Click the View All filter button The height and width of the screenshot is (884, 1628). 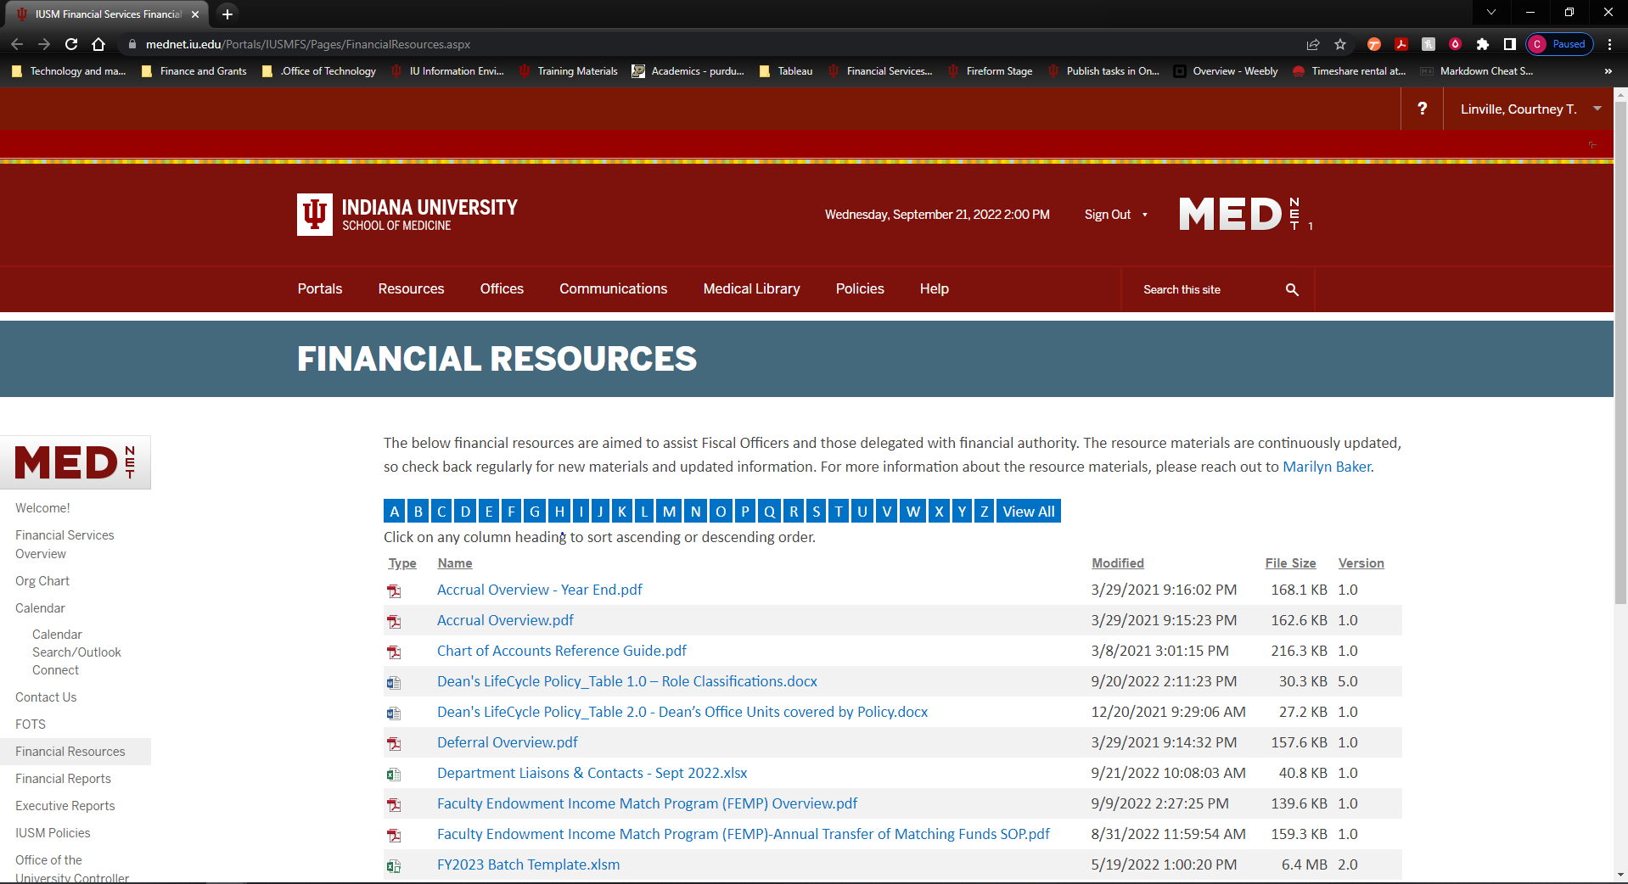[1027, 511]
